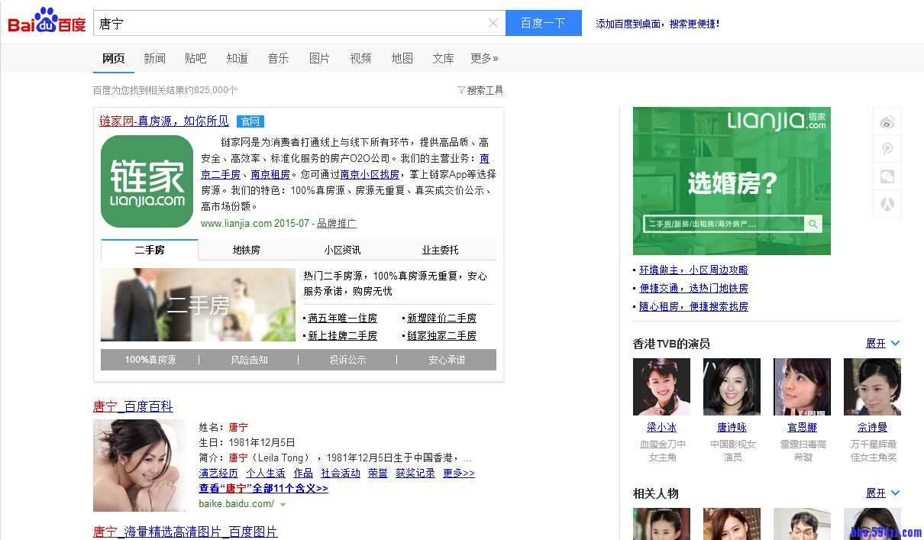Click the bottom compass icon in the sidebar stack
Image resolution: width=924 pixels, height=540 pixels.
pos(887,204)
